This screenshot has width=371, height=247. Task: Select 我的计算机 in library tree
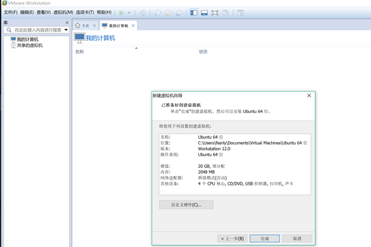click(27, 39)
